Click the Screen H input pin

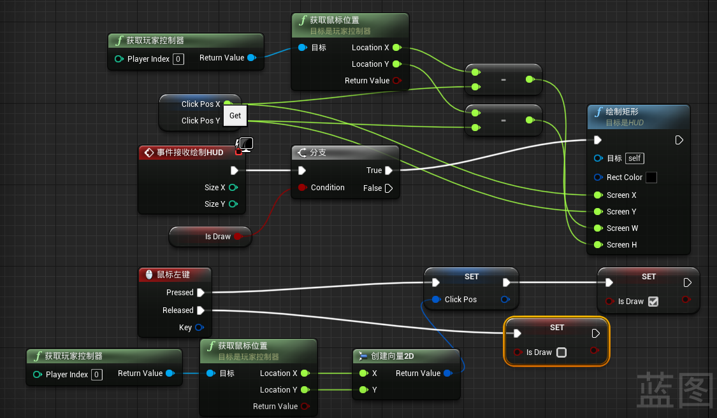(598, 245)
